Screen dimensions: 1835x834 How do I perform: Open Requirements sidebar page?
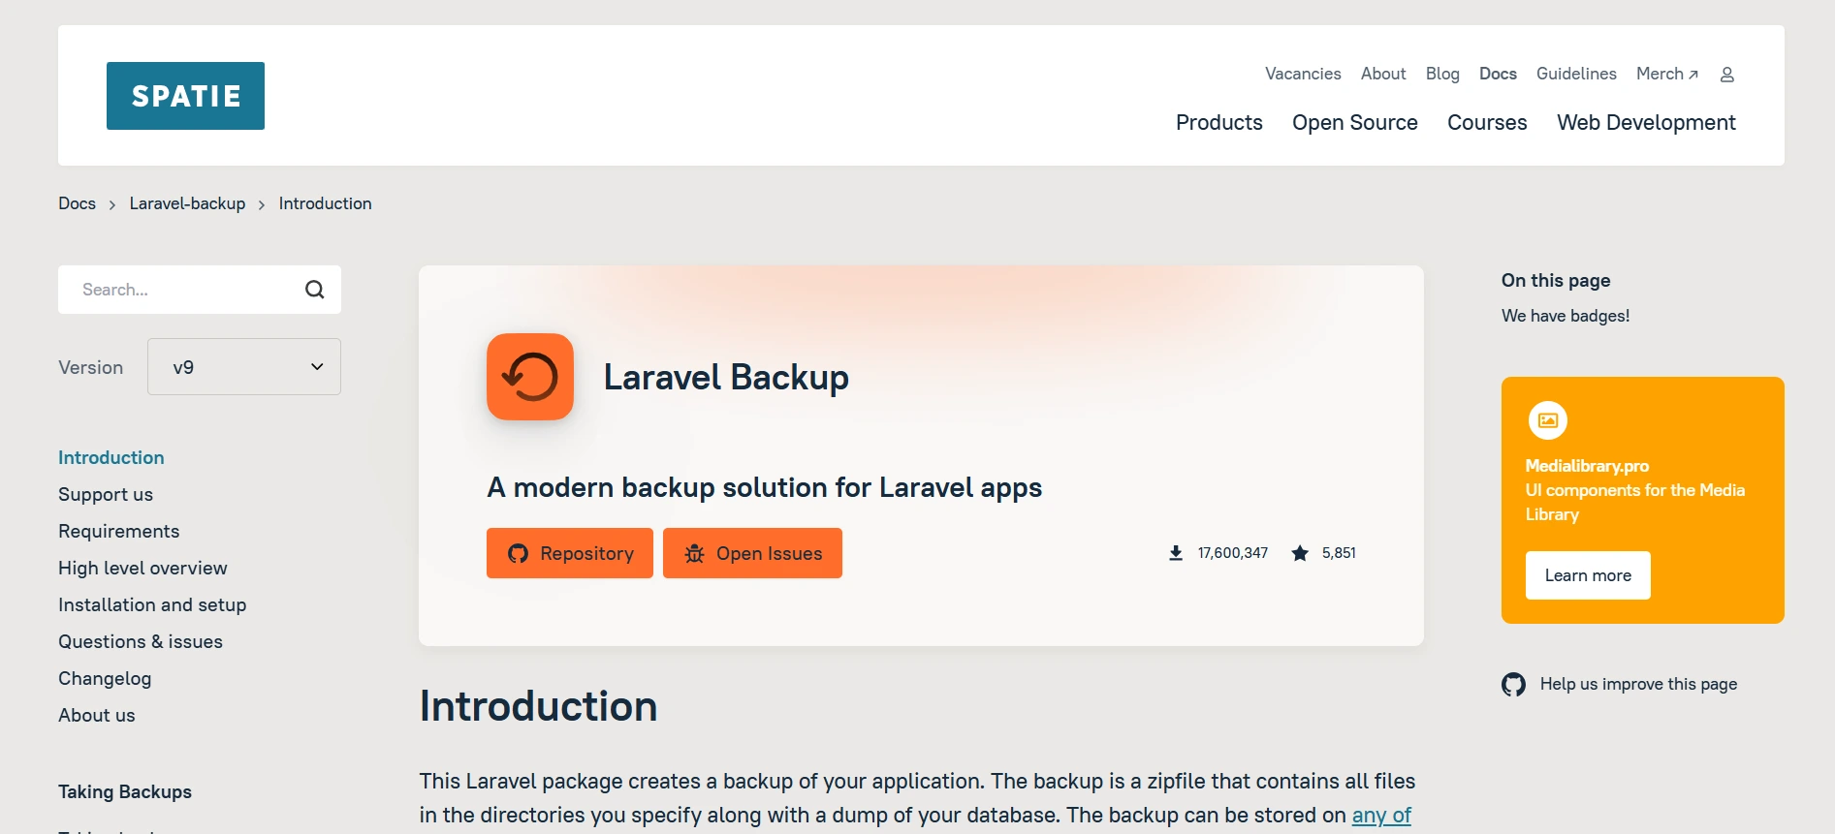click(x=119, y=531)
